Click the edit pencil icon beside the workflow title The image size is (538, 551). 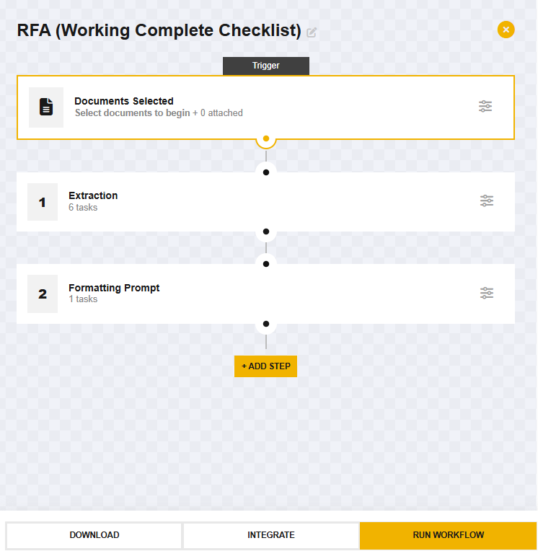[312, 32]
